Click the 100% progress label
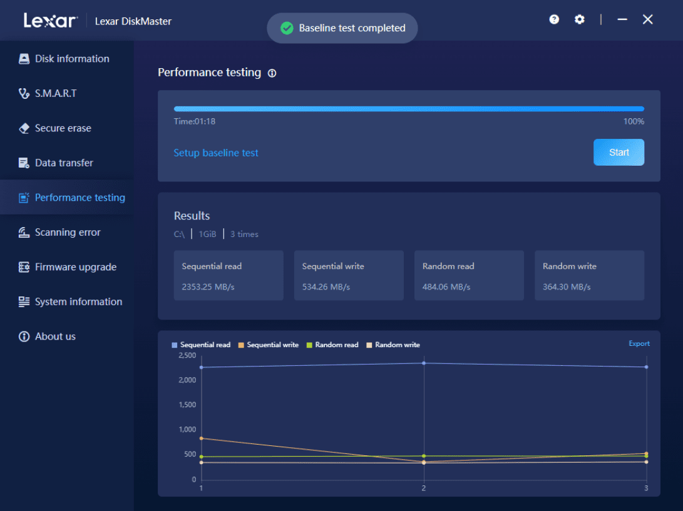The image size is (683, 511). [634, 121]
